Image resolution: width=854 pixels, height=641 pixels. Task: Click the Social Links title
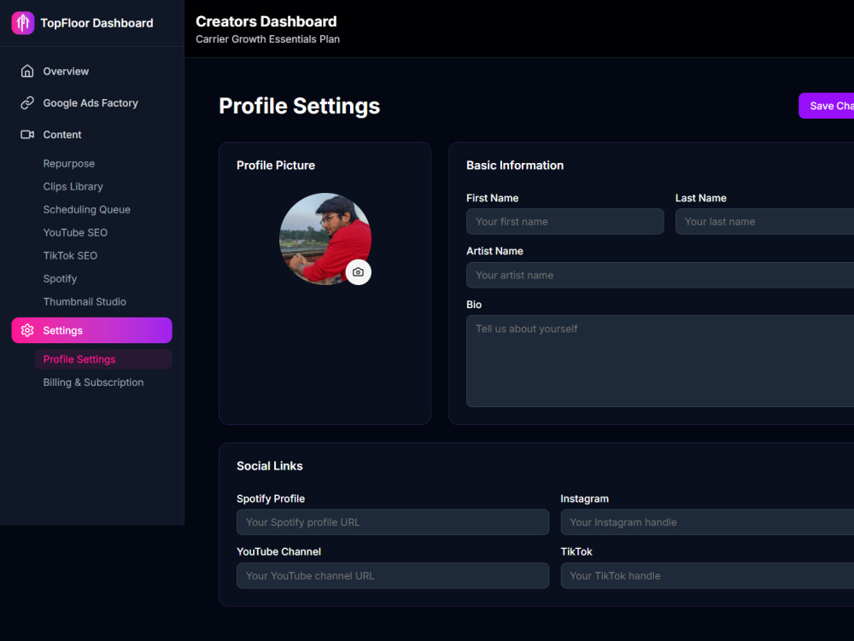coord(270,466)
